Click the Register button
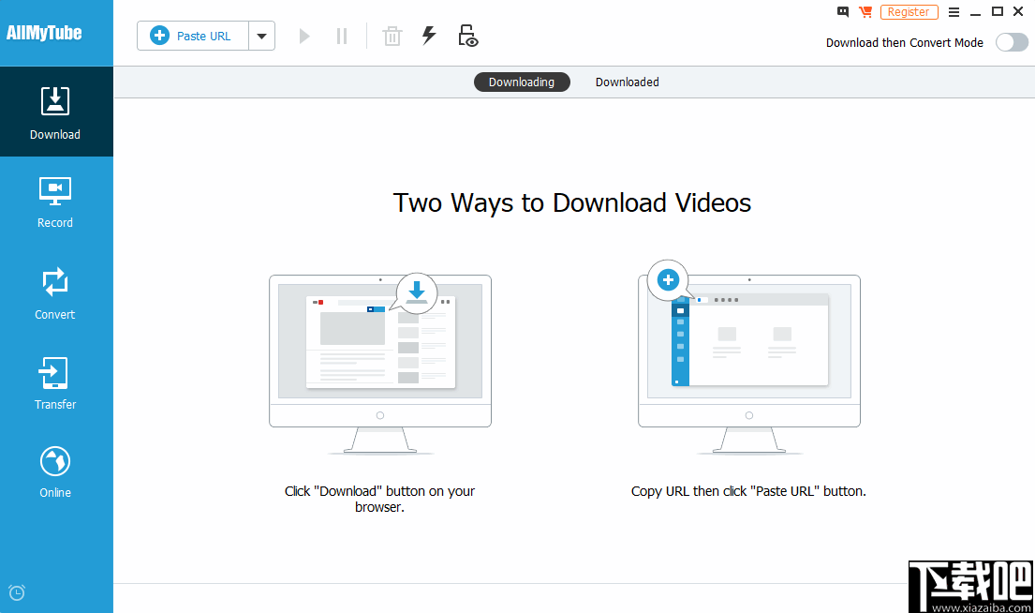1035x613 pixels. point(909,11)
